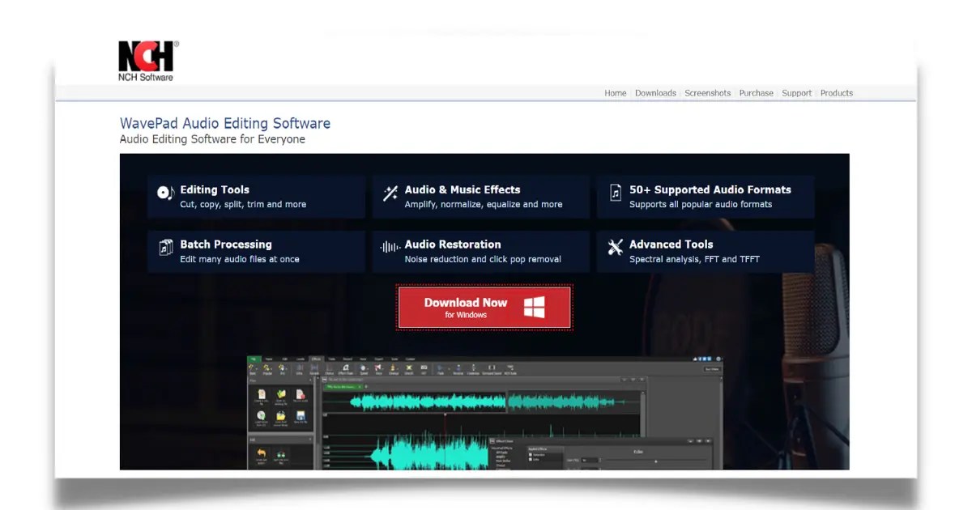Select the Reverse icon on the ribbon
Viewport: 972px width, 510px height.
(x=458, y=368)
